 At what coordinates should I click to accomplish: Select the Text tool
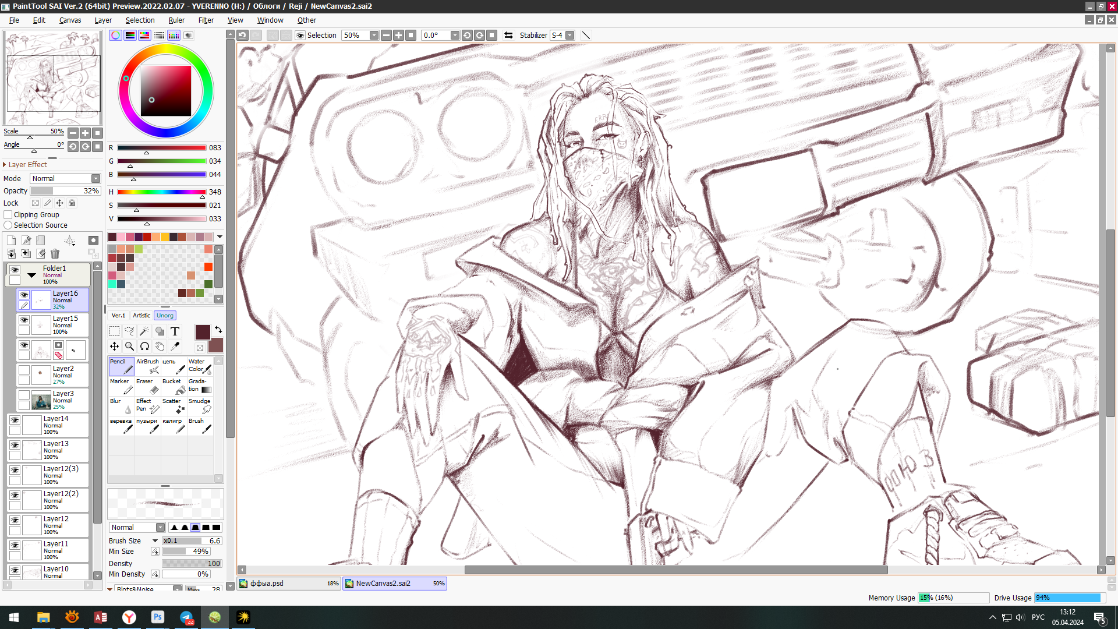coord(175,331)
